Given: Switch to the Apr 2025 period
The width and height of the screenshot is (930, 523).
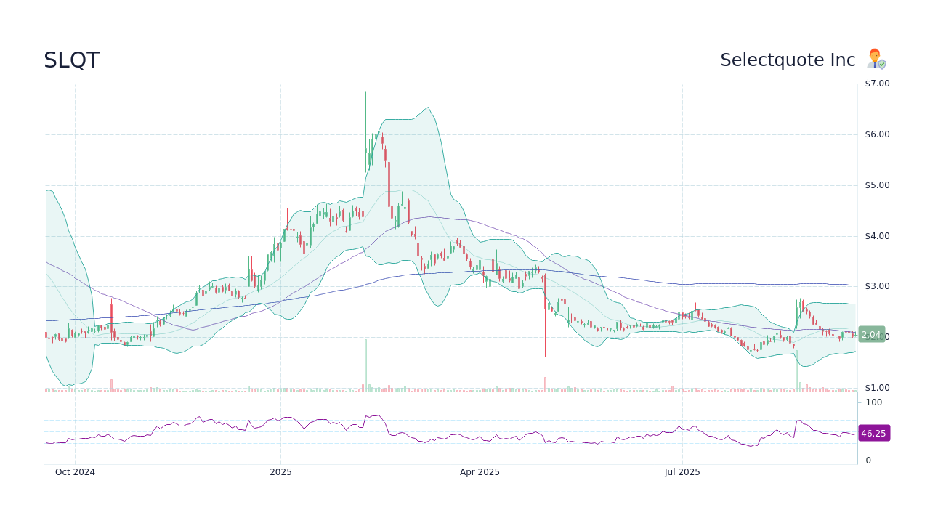Looking at the screenshot, I should point(480,471).
